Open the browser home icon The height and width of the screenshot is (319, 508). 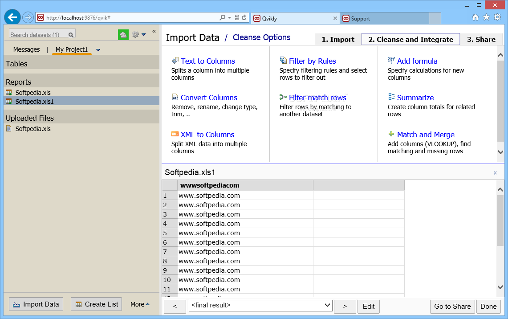[x=475, y=17]
